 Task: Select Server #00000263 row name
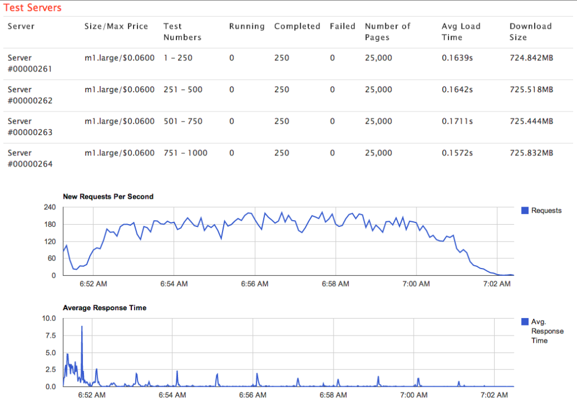click(x=30, y=127)
